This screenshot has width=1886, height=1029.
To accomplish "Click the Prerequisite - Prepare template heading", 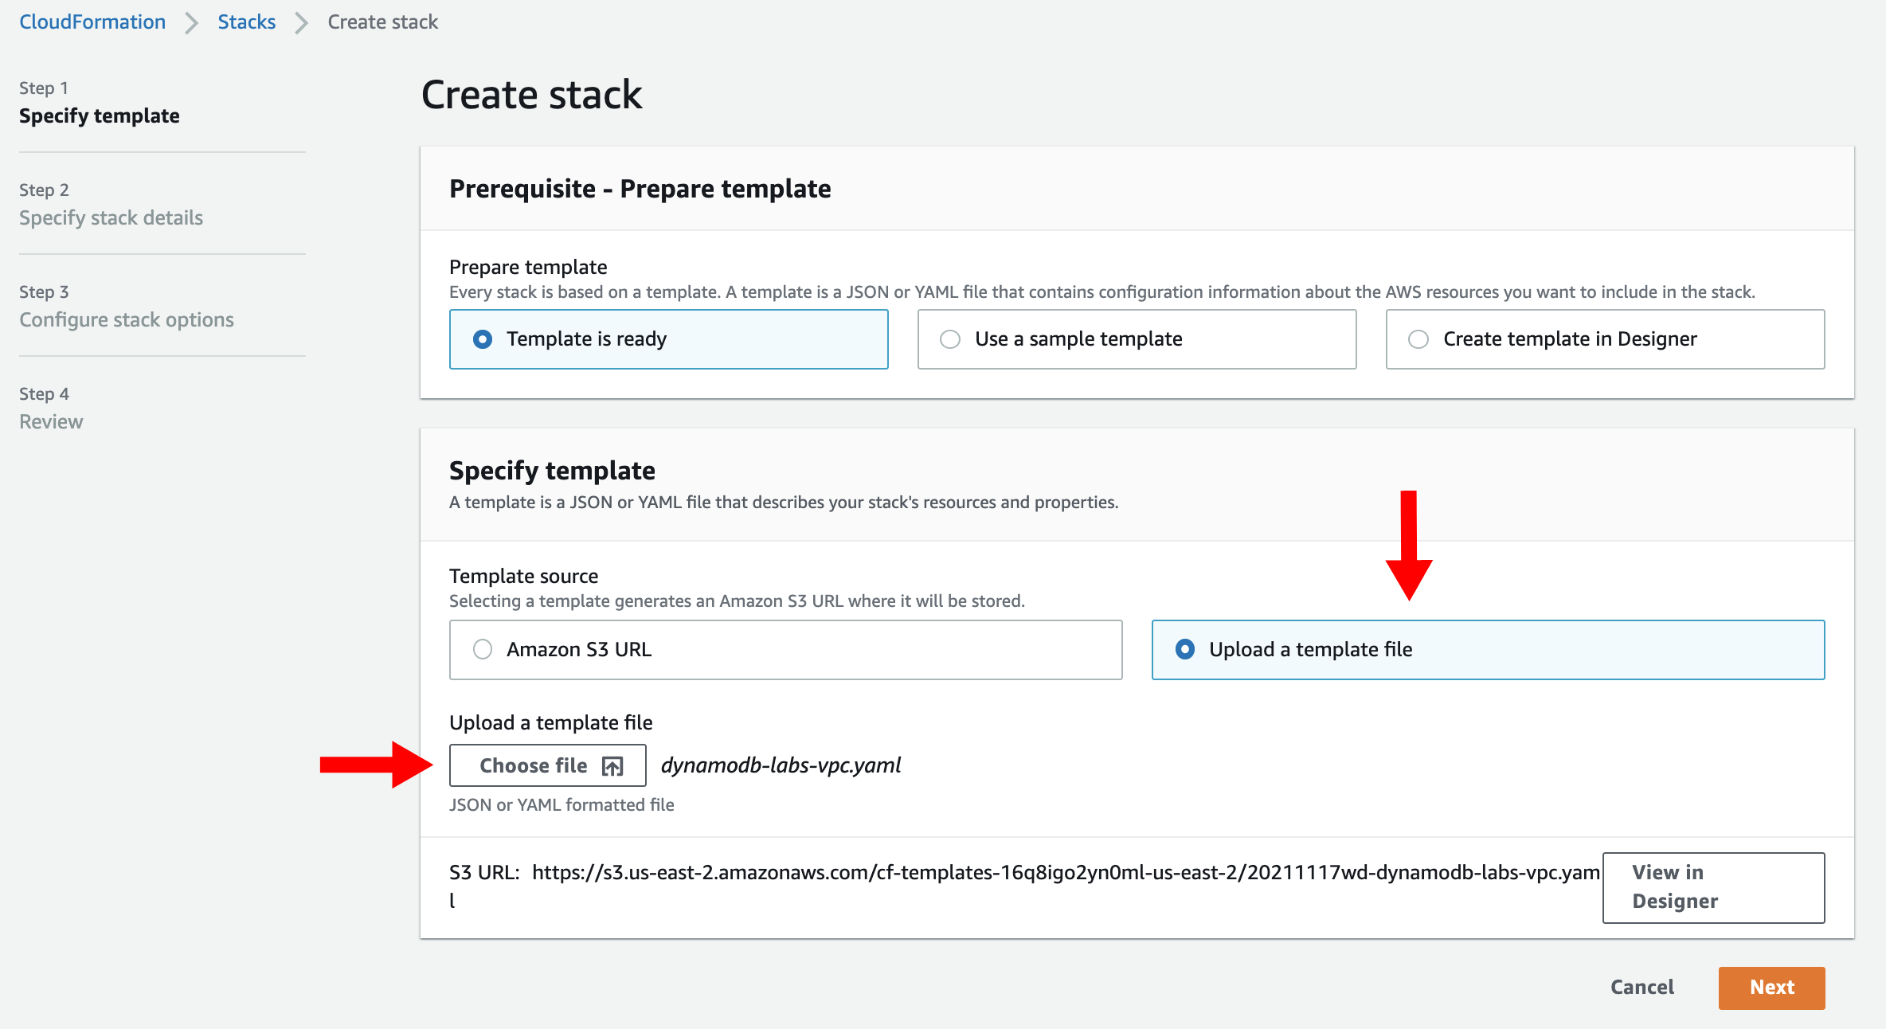I will [x=640, y=189].
